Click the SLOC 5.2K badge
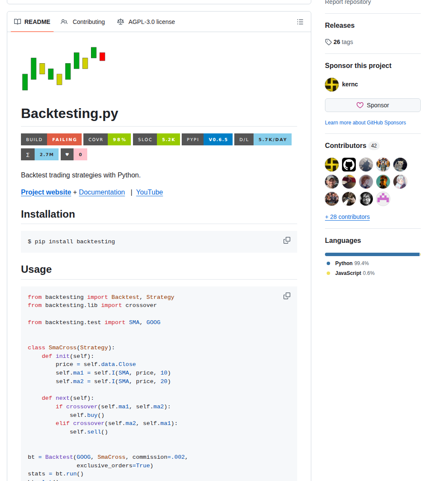 [x=156, y=139]
